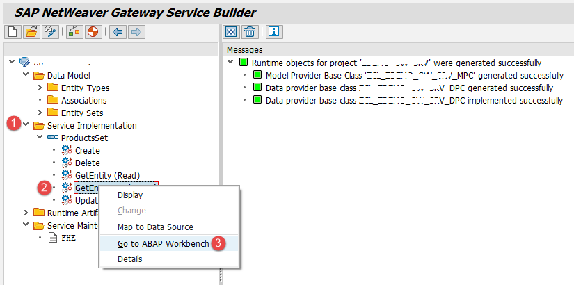Generate runtime objects with red-white circle icon
Viewport: 574px width, 285px height.
(93, 32)
